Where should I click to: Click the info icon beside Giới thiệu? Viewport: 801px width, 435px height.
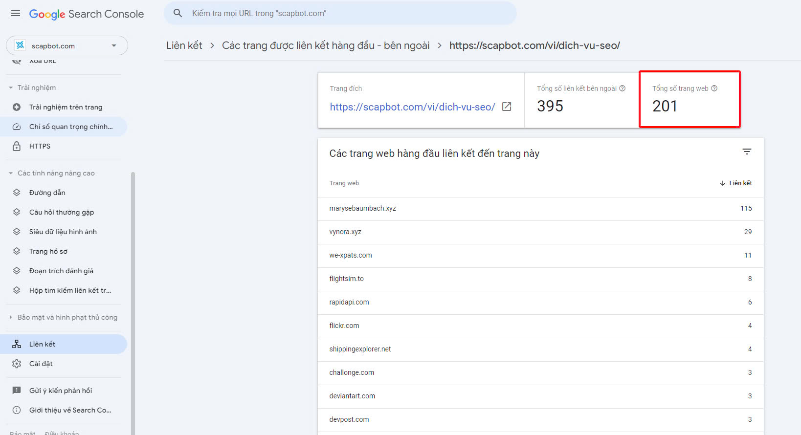[17, 410]
